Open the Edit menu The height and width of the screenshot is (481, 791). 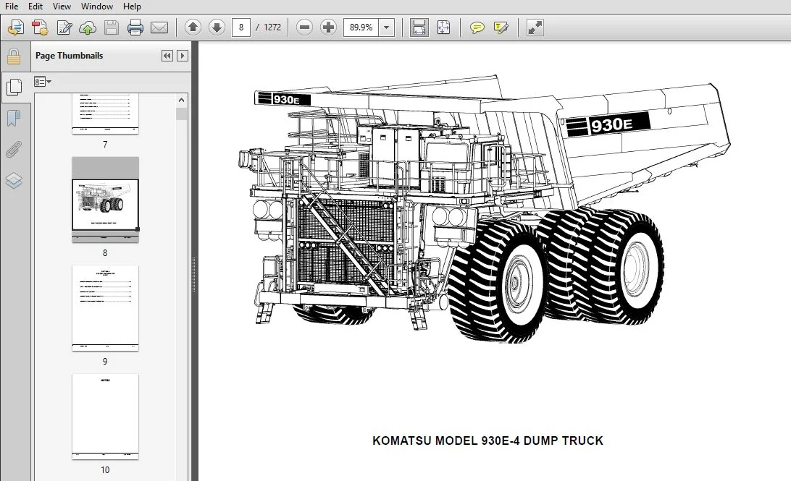coord(35,7)
